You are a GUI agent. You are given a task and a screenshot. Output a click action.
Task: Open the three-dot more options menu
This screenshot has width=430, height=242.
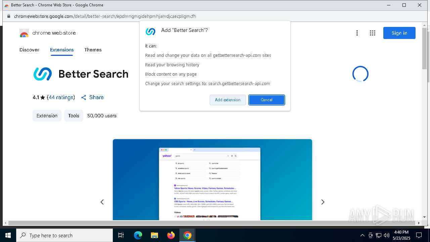pyautogui.click(x=357, y=33)
